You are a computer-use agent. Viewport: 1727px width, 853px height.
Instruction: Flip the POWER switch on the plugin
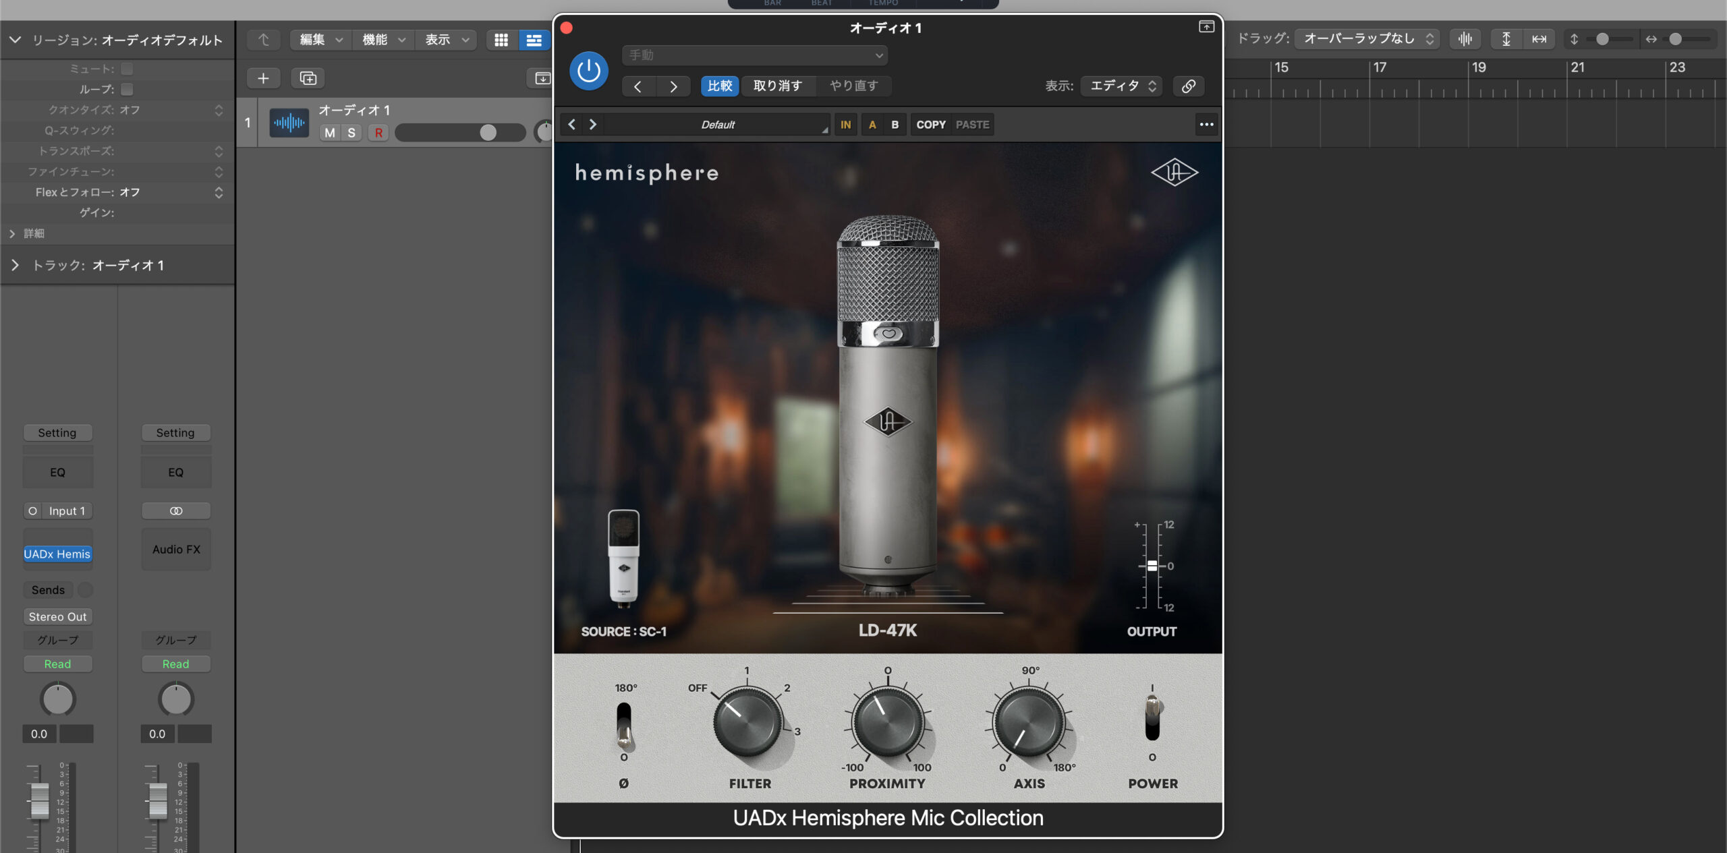(1152, 718)
